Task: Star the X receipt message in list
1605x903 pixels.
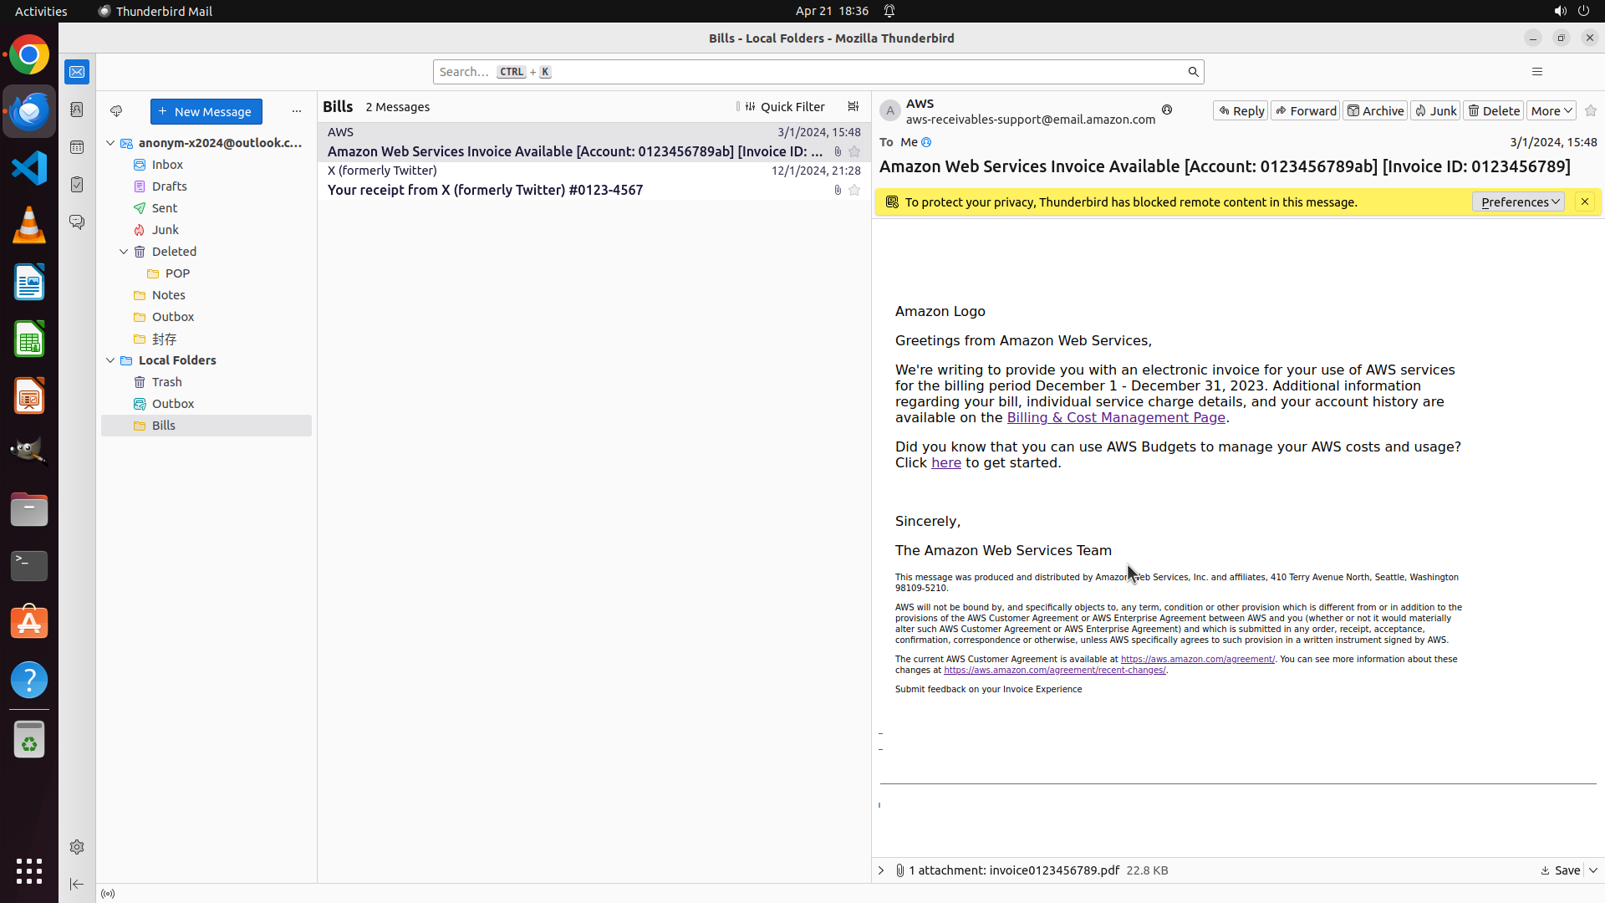Action: (854, 191)
